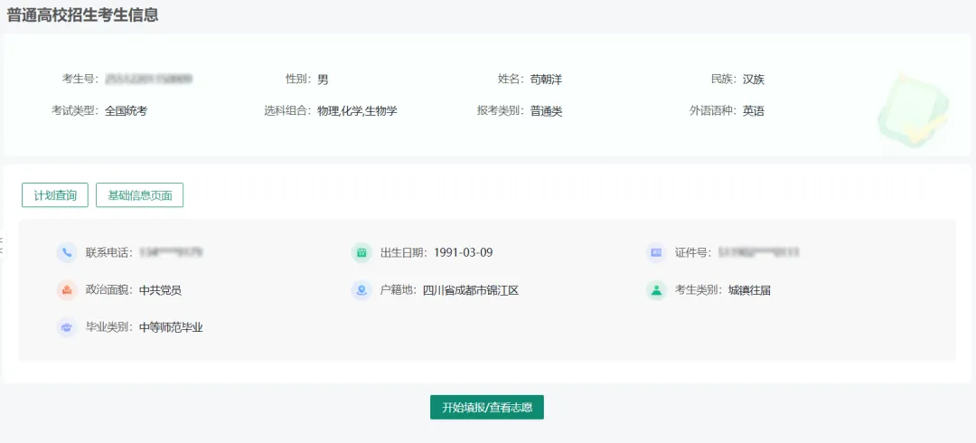Click the ethnicity value 汉族
This screenshot has height=443, width=976.
point(753,80)
